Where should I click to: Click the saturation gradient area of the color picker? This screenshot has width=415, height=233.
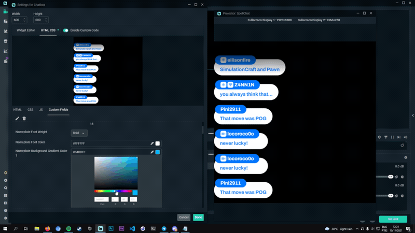[x=116, y=173]
